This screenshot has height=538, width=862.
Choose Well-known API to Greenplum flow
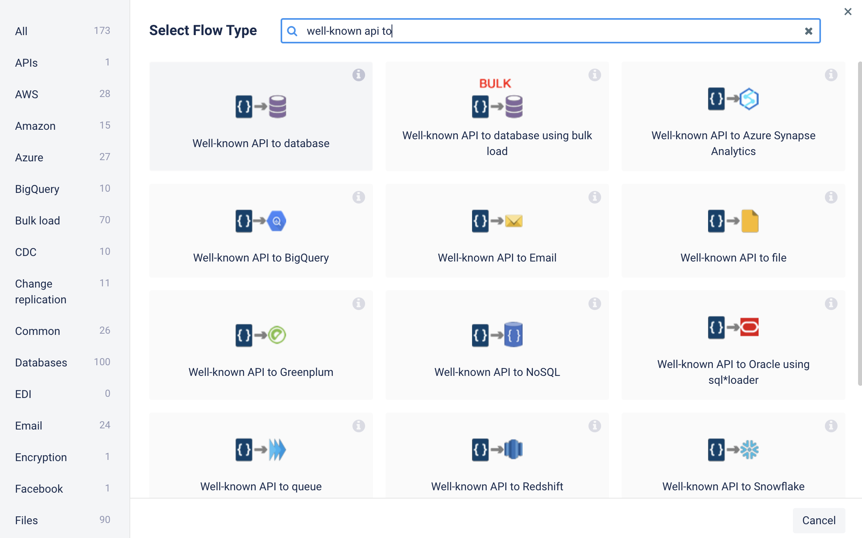pyautogui.click(x=260, y=345)
